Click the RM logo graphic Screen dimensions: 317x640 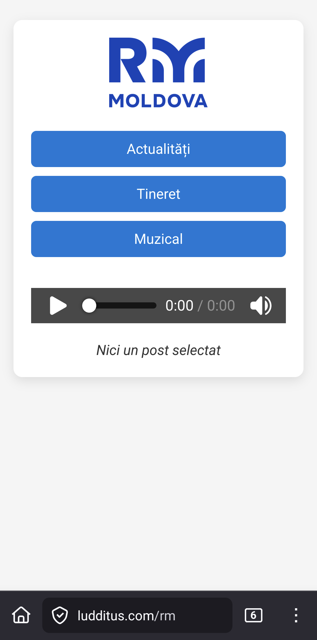tap(157, 60)
